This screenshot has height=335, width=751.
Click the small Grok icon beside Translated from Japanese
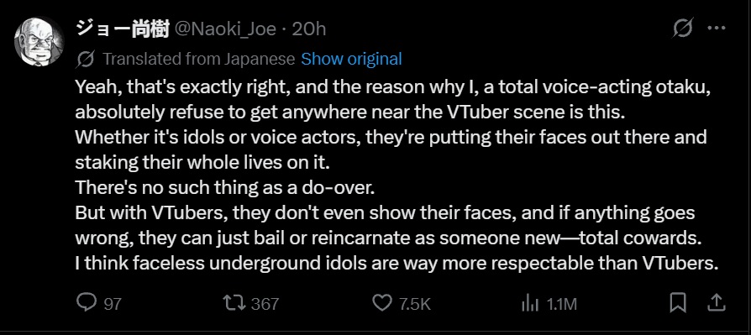point(85,60)
